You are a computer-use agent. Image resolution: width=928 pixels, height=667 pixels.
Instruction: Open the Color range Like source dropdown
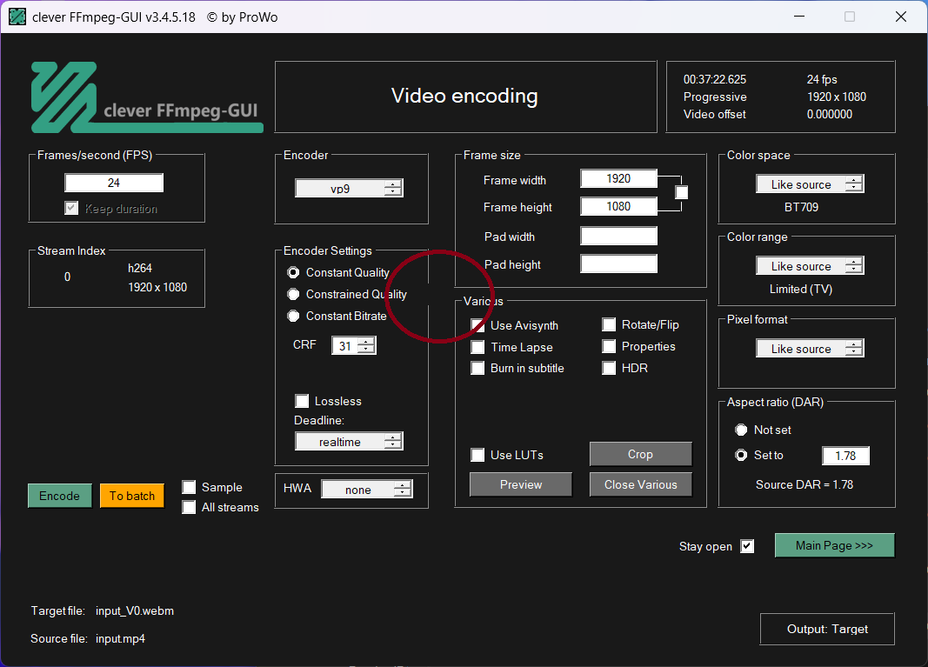(x=810, y=266)
